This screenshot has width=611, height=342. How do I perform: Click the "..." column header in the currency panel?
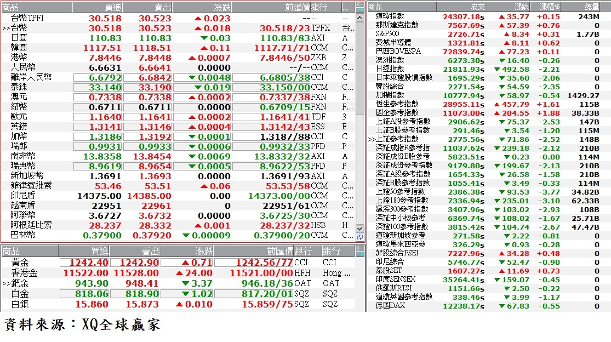pyautogui.click(x=346, y=7)
